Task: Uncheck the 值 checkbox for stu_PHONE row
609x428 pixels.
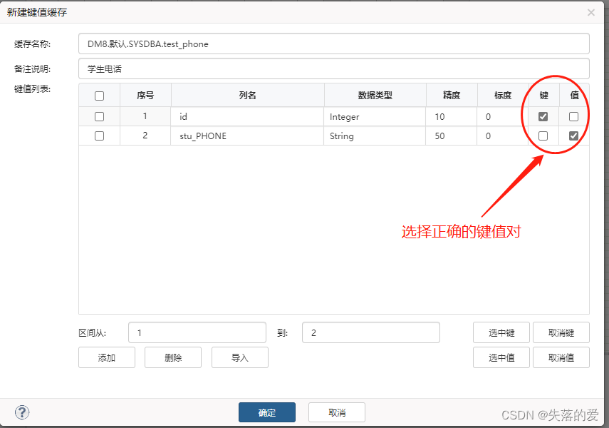Action: [573, 136]
